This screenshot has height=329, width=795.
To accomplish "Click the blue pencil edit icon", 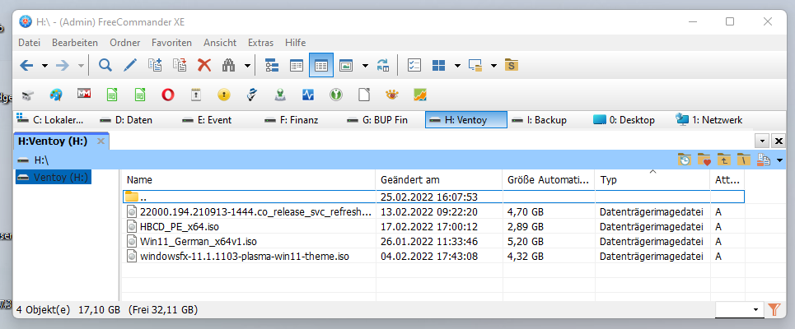I will (x=130, y=65).
